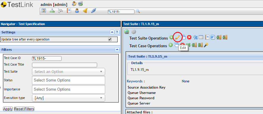Open the Status Select Some Options field
The width and height of the screenshot is (263, 114).
pyautogui.click(x=68, y=80)
